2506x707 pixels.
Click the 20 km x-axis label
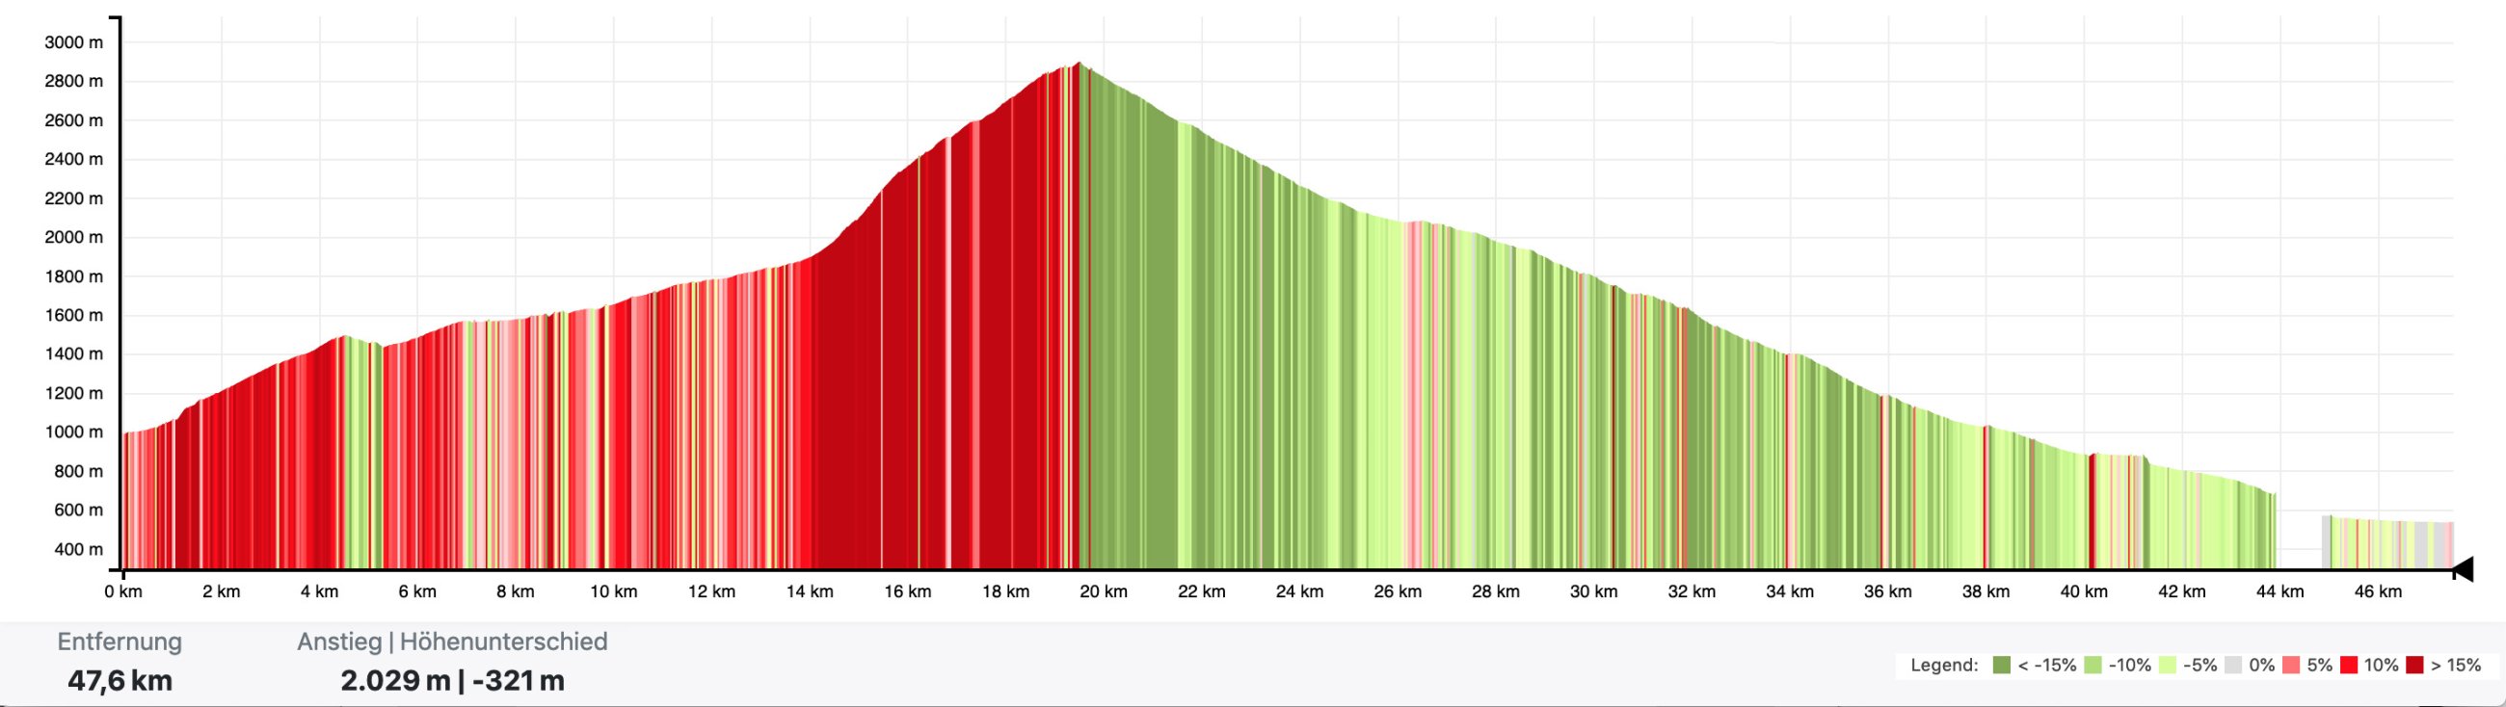tap(1104, 591)
